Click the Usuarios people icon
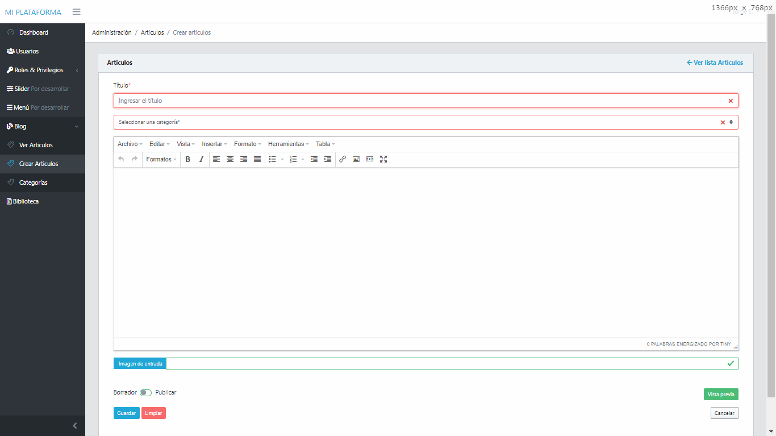The height and width of the screenshot is (436, 776). coord(10,51)
